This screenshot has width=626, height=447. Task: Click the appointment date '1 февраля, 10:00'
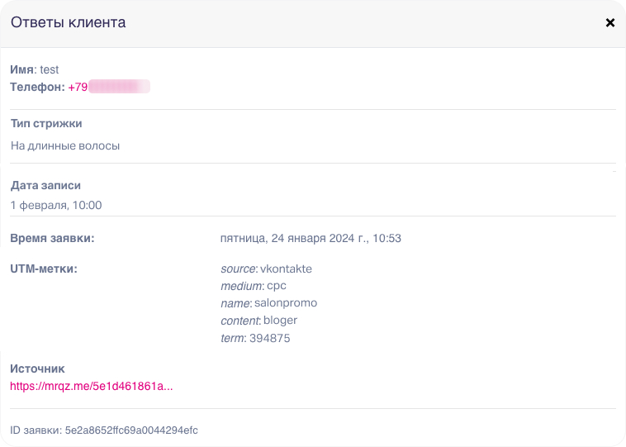pyautogui.click(x=56, y=205)
